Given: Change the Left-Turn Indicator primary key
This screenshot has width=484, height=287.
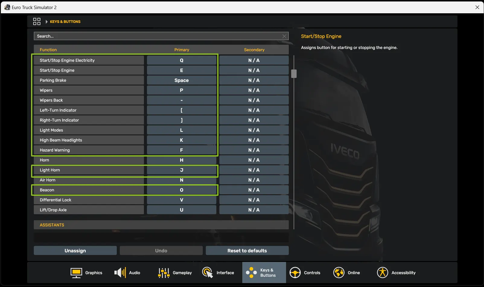Looking at the screenshot, I should pos(182,110).
